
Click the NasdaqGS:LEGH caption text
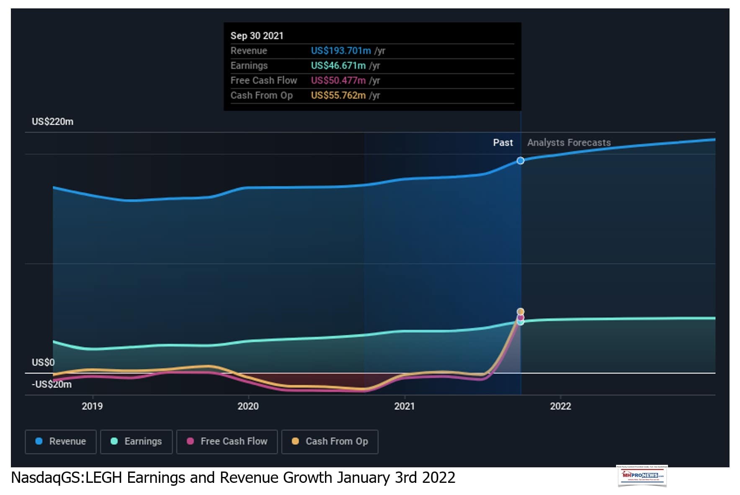click(233, 477)
